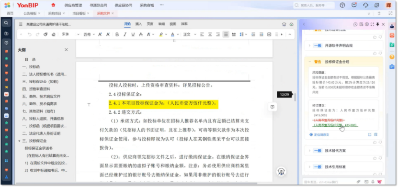
Task: Increase the font size
Action: click(100, 34)
